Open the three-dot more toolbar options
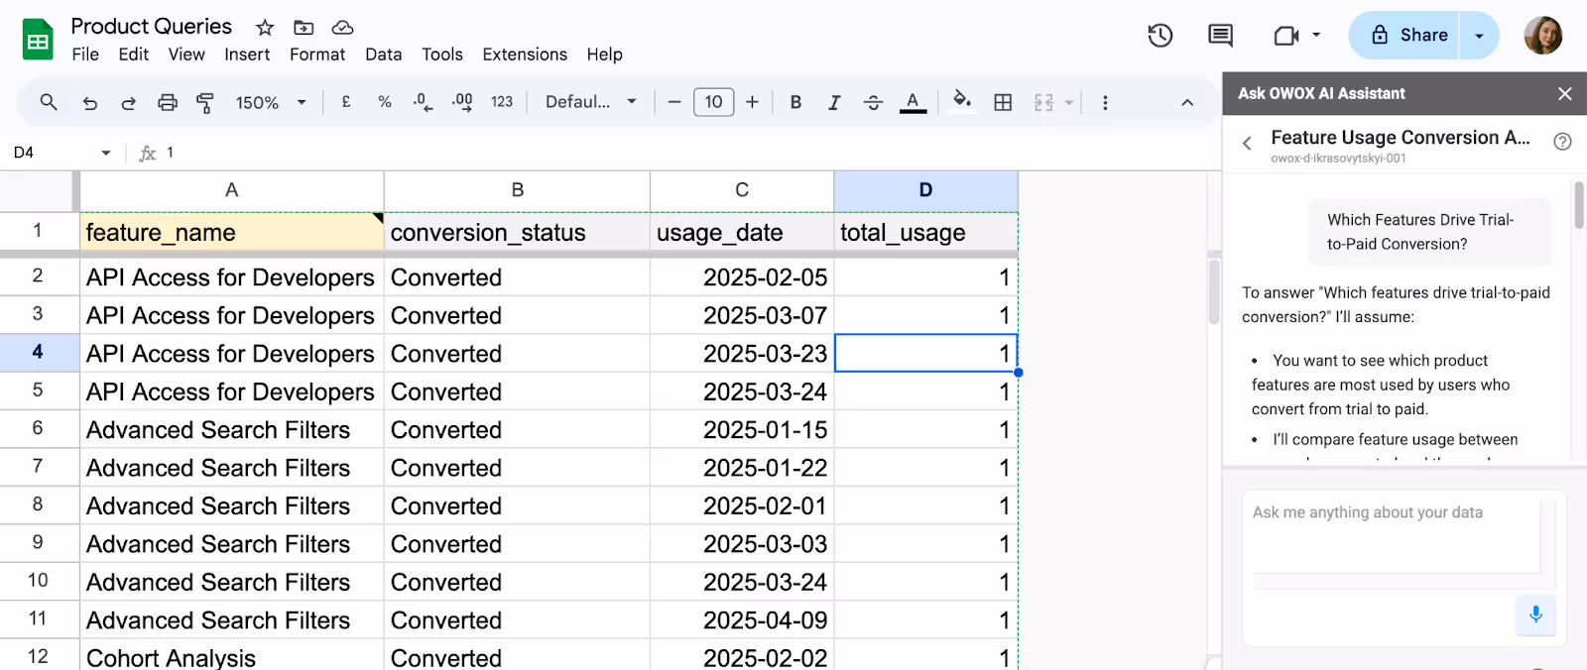The image size is (1587, 670). (x=1105, y=102)
